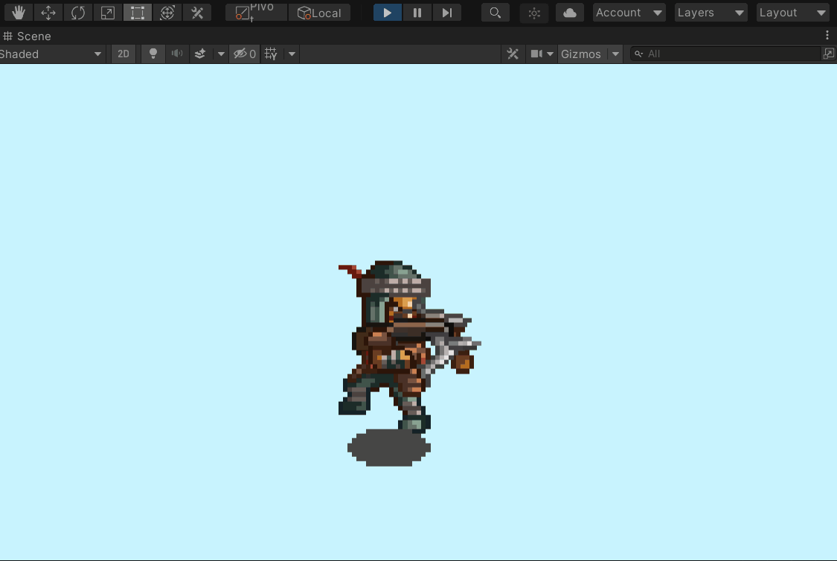Focus the scene search All field

pyautogui.click(x=726, y=54)
